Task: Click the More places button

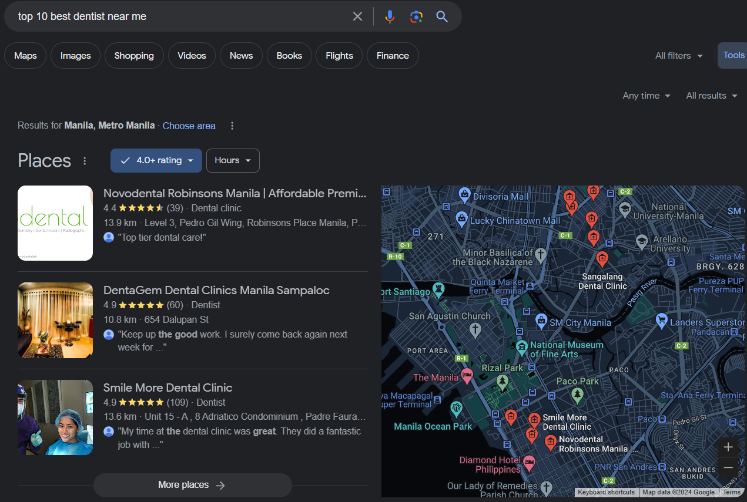Action: [192, 485]
